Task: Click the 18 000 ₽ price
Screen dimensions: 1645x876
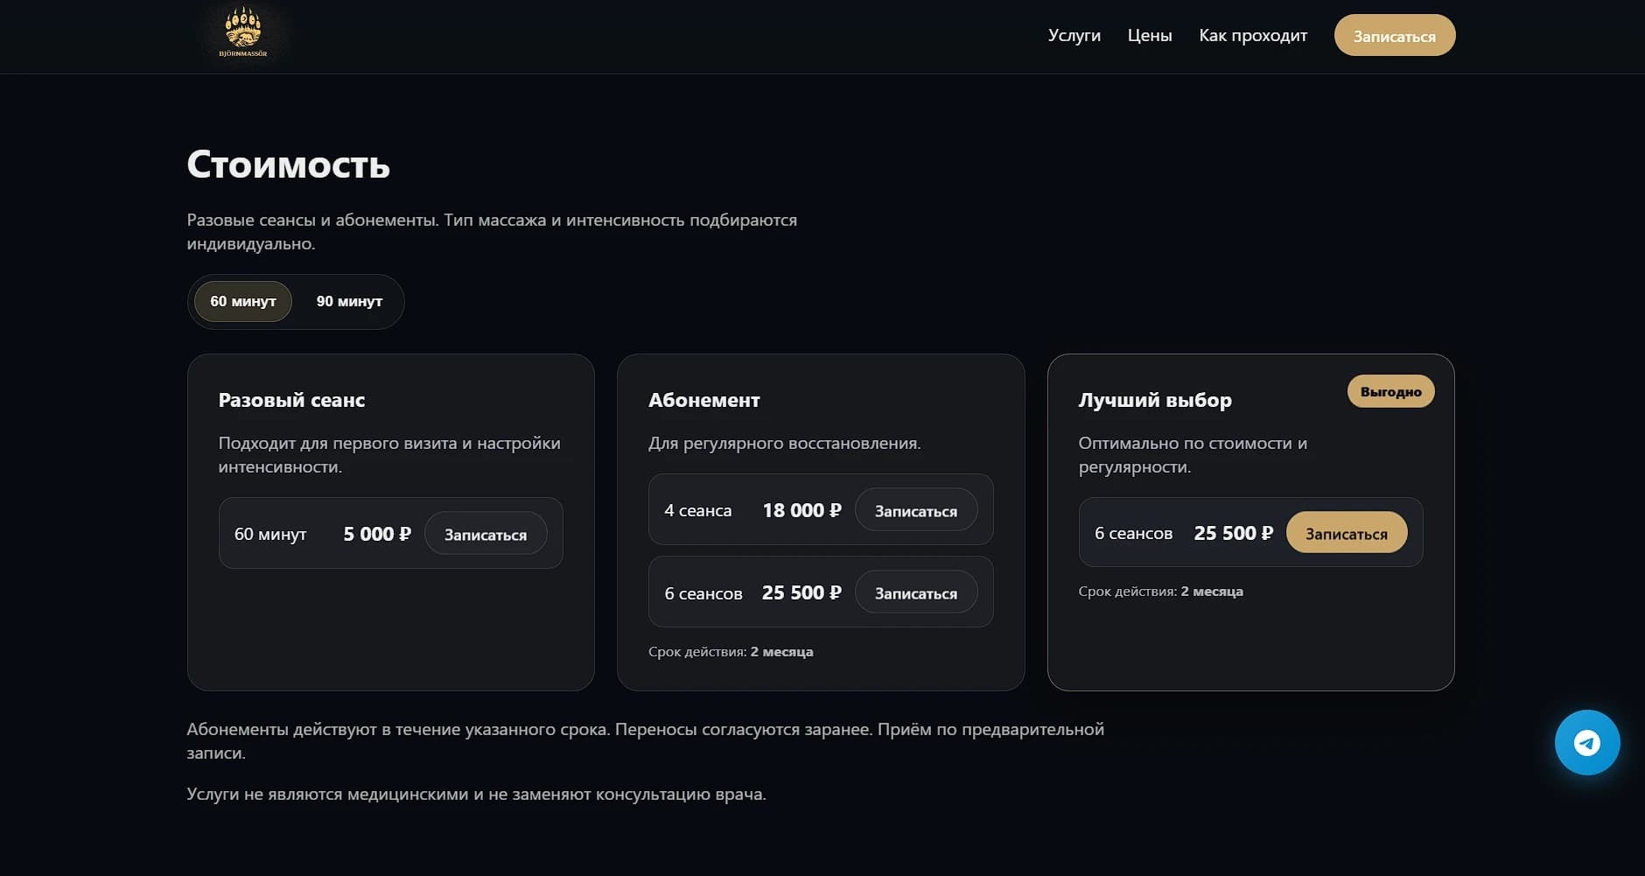Action: [801, 510]
